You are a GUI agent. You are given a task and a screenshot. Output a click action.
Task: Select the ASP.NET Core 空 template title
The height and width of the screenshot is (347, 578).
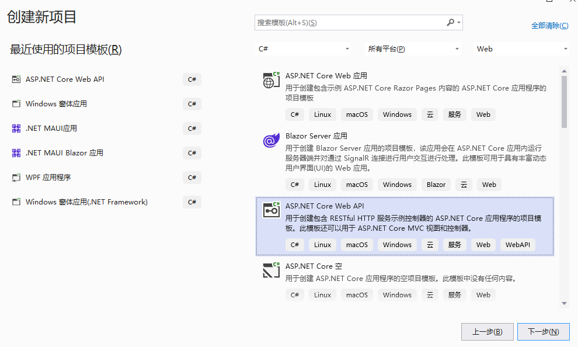(x=314, y=266)
